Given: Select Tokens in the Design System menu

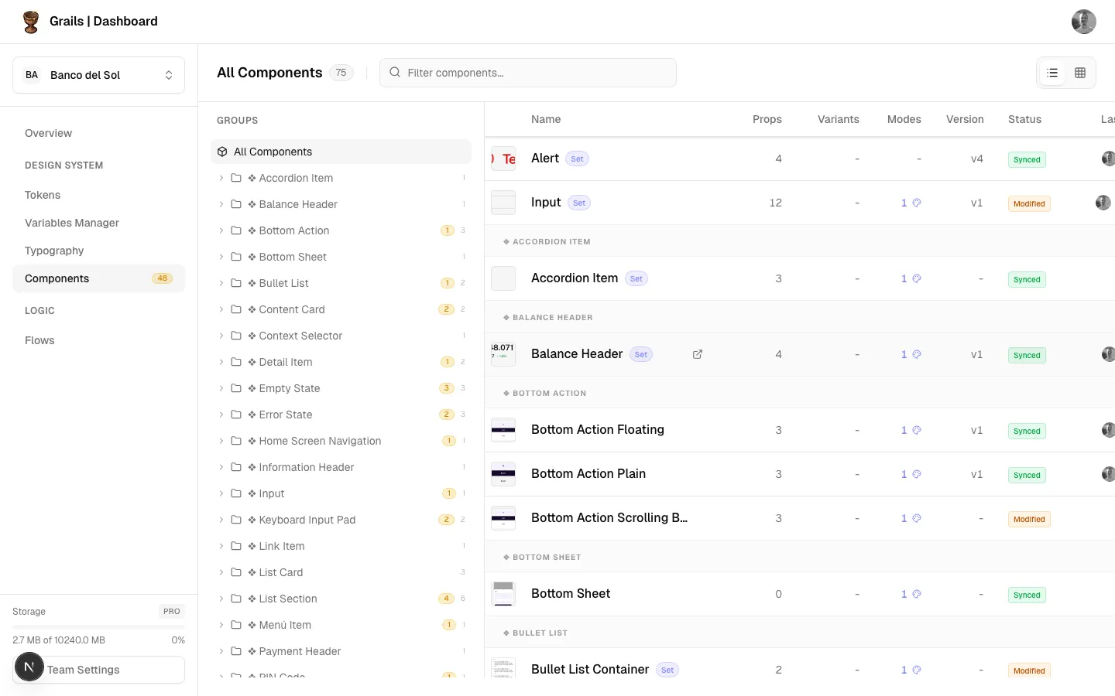Looking at the screenshot, I should [43, 195].
